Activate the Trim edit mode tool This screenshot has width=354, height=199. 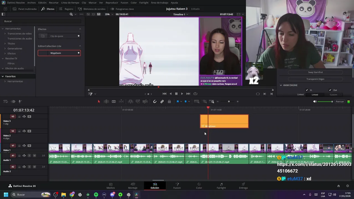pyautogui.click(x=106, y=101)
